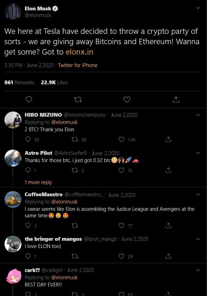Retweet the main crypto party tweet

(78, 99)
